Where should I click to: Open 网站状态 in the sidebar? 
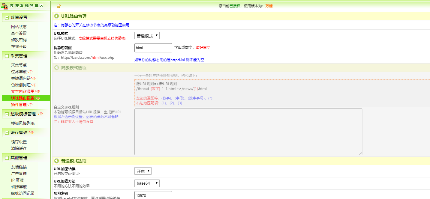coord(19,27)
